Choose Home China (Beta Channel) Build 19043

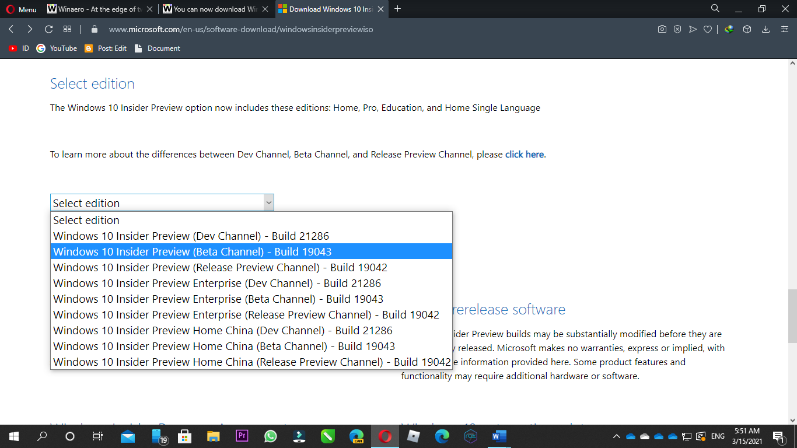pyautogui.click(x=251, y=346)
